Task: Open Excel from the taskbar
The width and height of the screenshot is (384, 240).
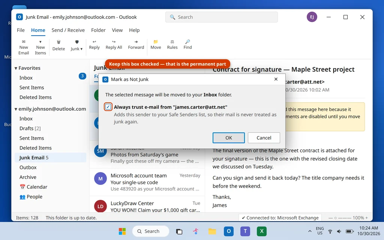Action: point(261,231)
